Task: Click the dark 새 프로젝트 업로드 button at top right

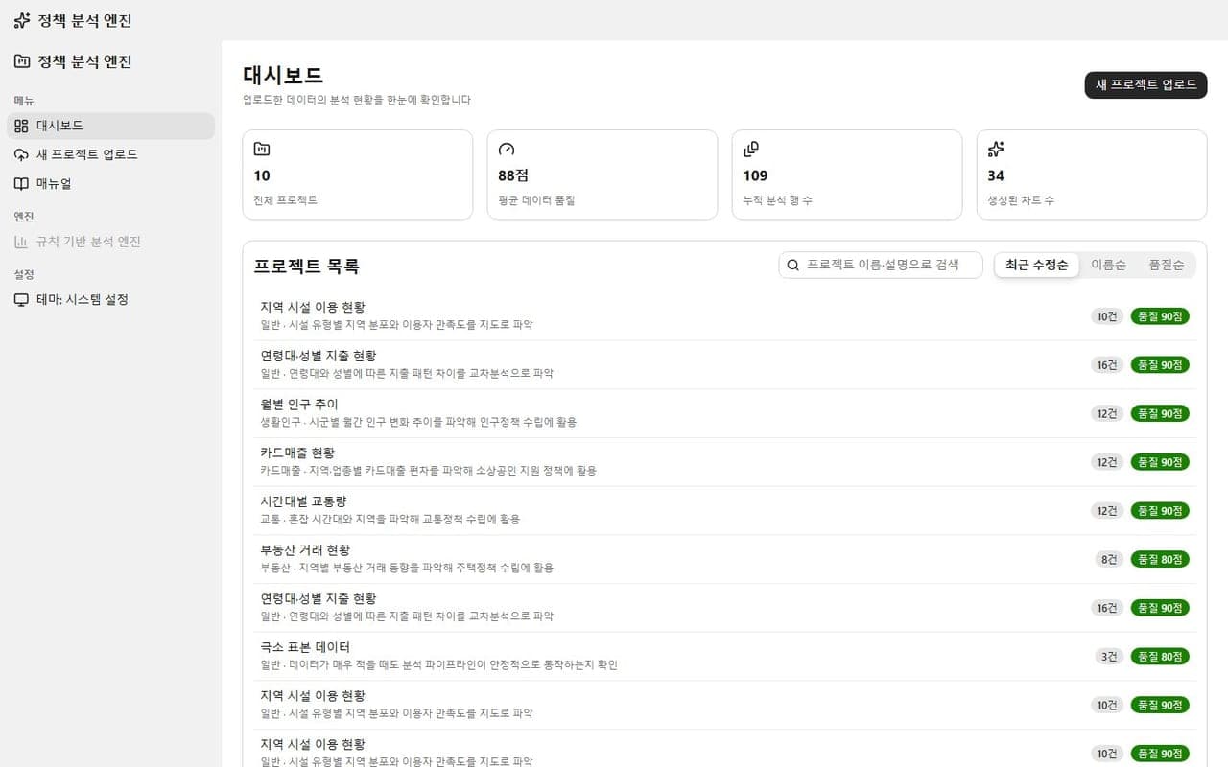Action: click(x=1145, y=84)
